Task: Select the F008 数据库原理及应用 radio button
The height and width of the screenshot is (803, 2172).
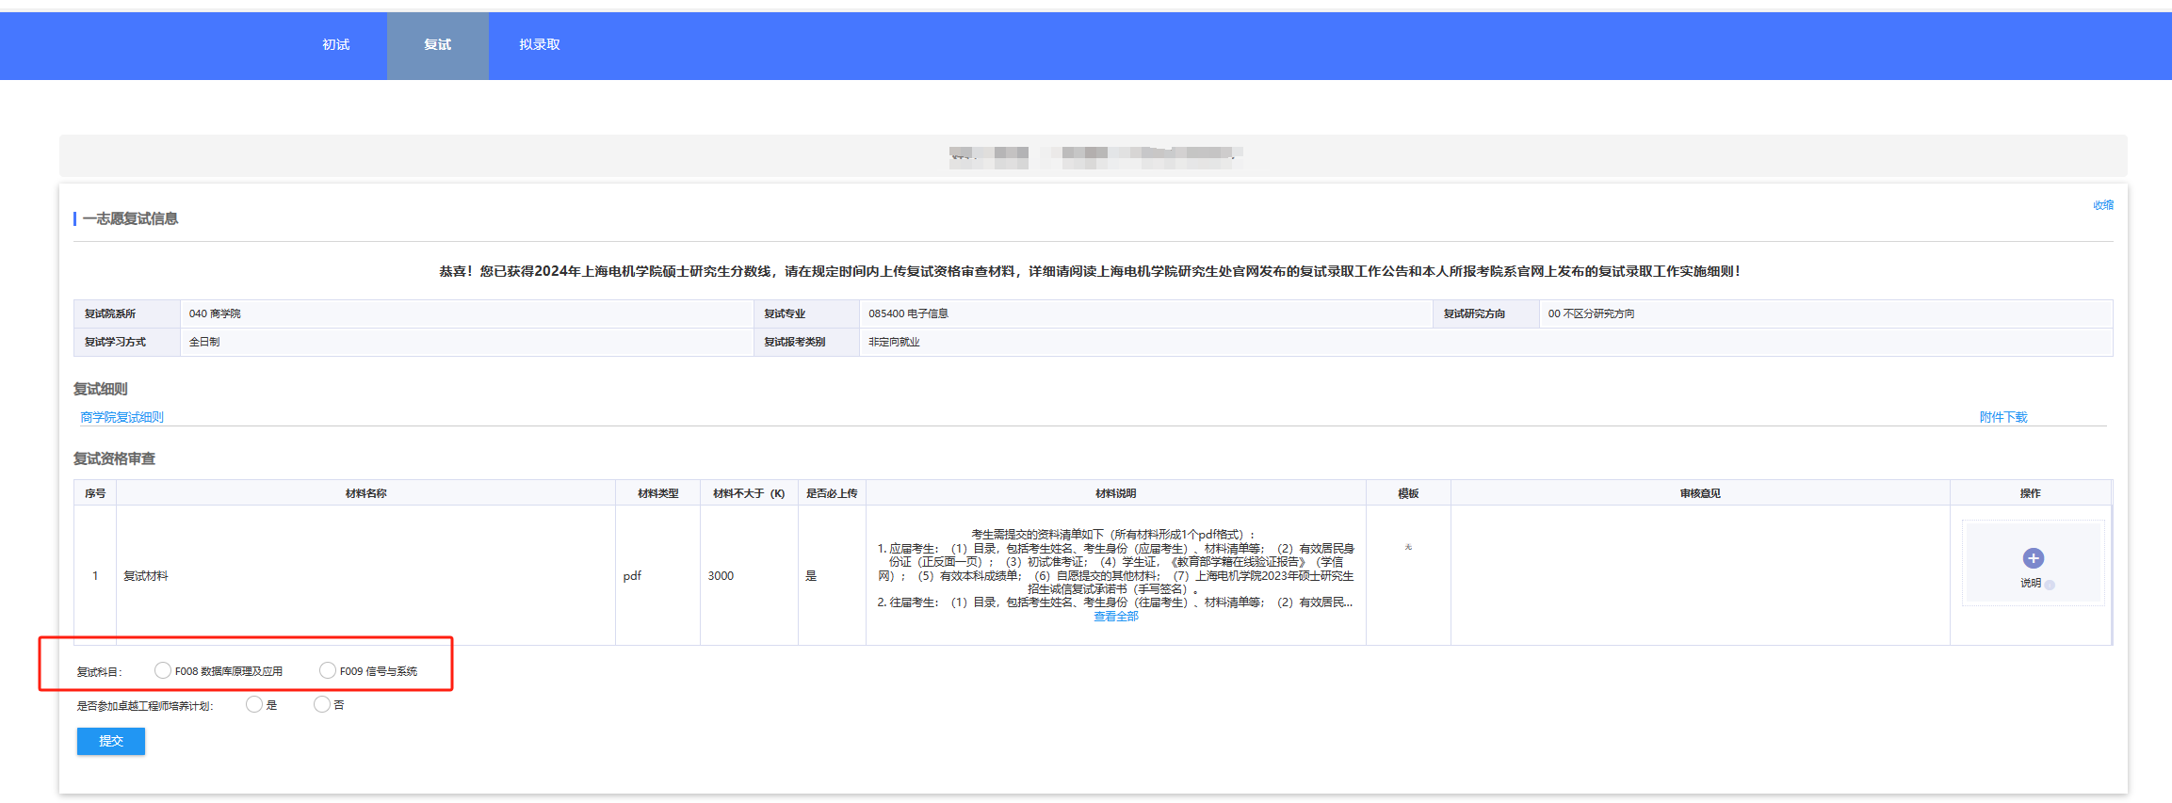Action: coord(163,670)
